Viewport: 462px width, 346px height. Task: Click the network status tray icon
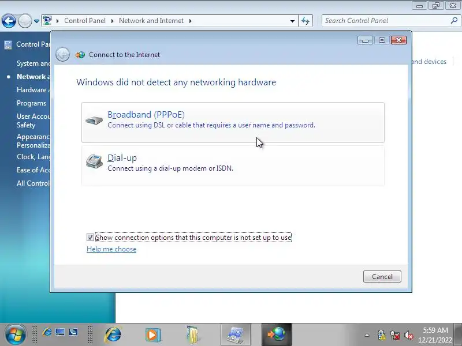pos(395,335)
